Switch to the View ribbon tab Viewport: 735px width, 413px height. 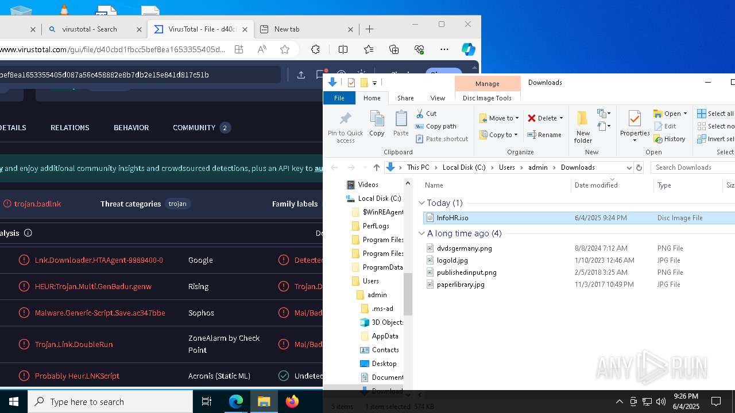click(438, 98)
